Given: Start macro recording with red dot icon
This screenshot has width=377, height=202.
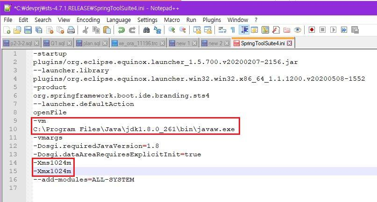Looking at the screenshot, I should pyautogui.click(x=312, y=30).
